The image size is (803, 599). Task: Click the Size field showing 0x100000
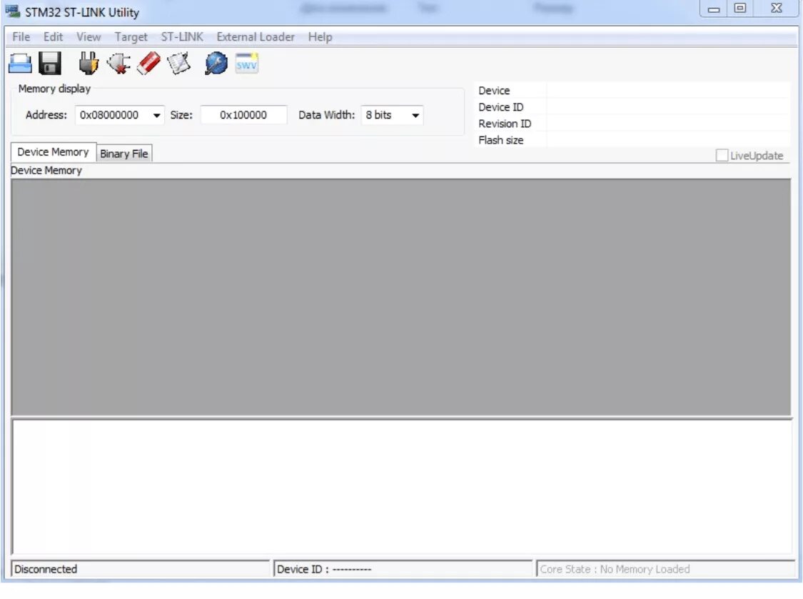click(x=243, y=115)
